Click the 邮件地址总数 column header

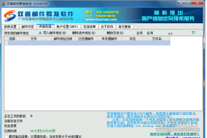63,39
